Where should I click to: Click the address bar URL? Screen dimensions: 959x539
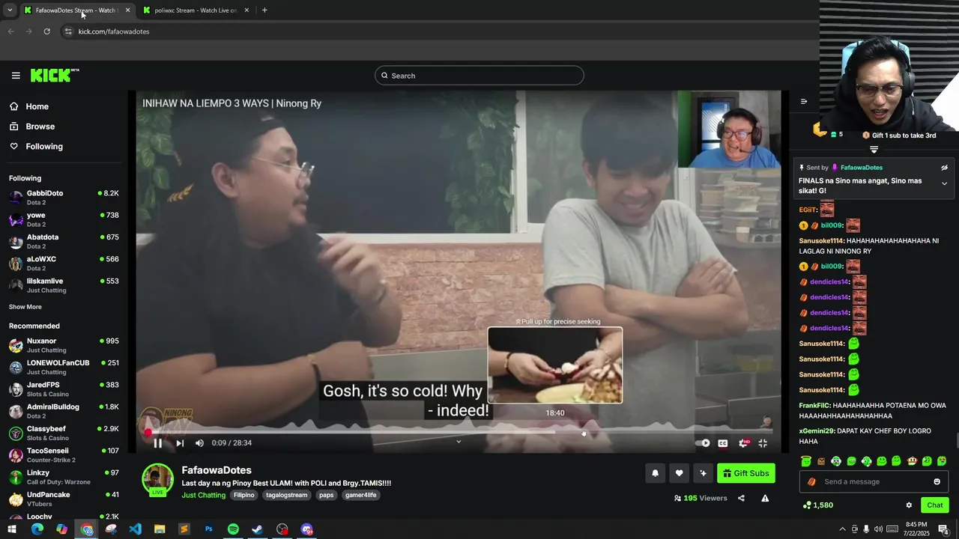114,31
